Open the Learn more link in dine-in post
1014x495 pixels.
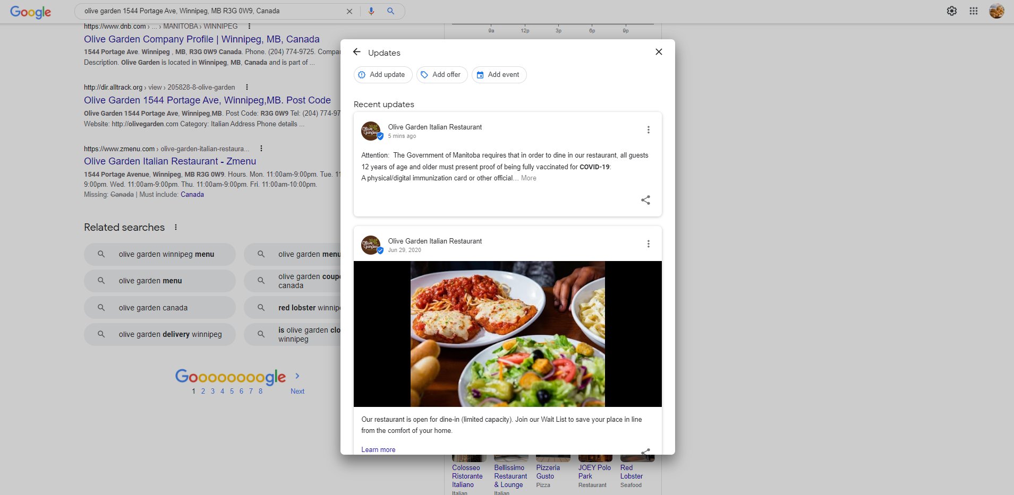click(x=378, y=449)
